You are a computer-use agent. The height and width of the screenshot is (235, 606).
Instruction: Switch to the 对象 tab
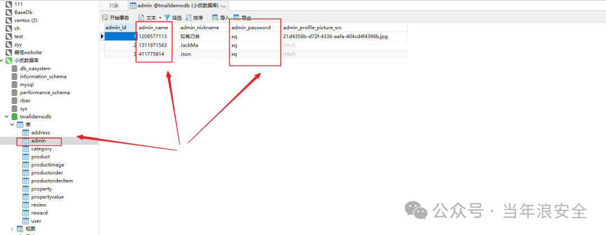click(113, 6)
